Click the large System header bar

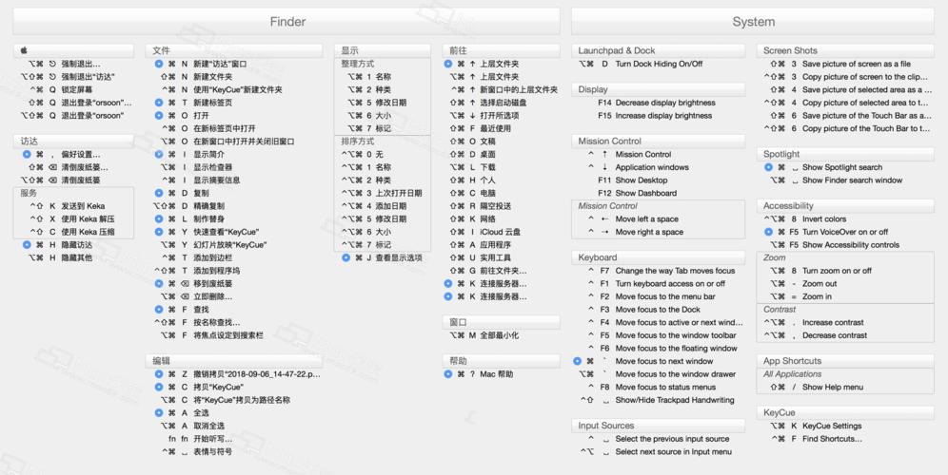tap(753, 22)
